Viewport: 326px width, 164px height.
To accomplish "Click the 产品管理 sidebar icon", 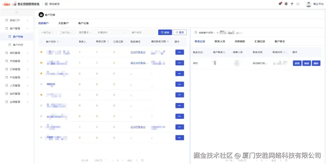I will click(6, 77).
